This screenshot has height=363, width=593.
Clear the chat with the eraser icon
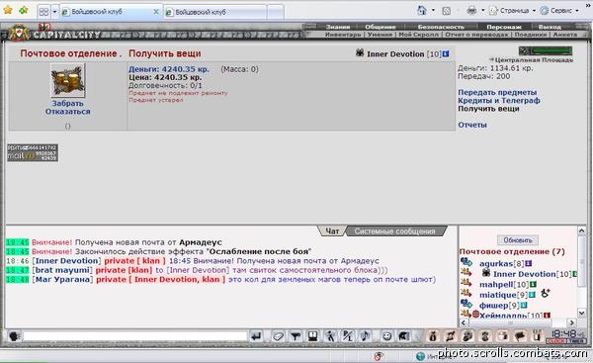pos(278,336)
